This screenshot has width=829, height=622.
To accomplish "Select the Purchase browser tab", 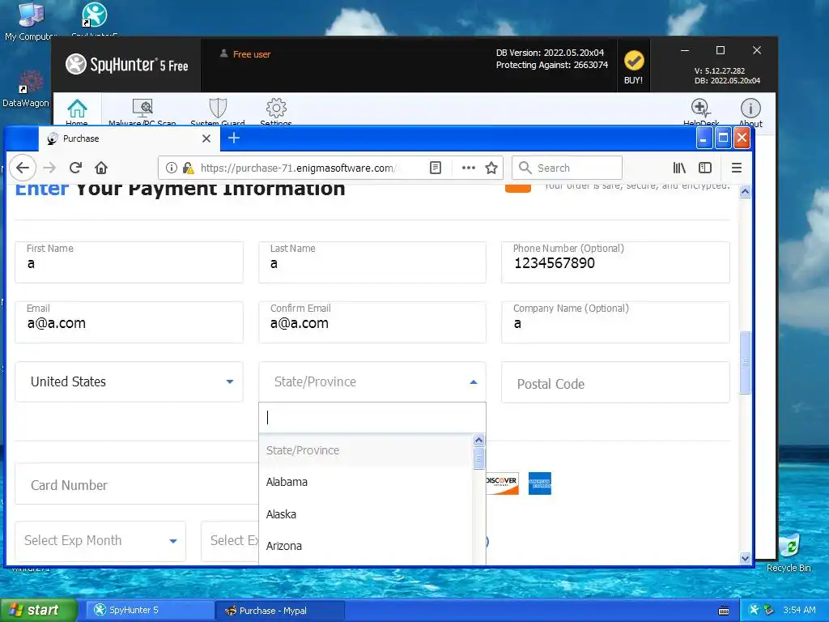I will pyautogui.click(x=127, y=138).
